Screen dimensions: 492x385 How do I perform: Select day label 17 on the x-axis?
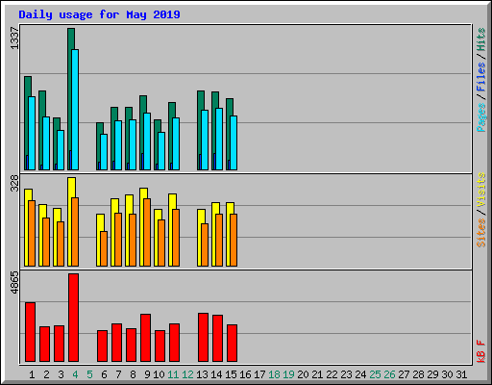coord(259,374)
